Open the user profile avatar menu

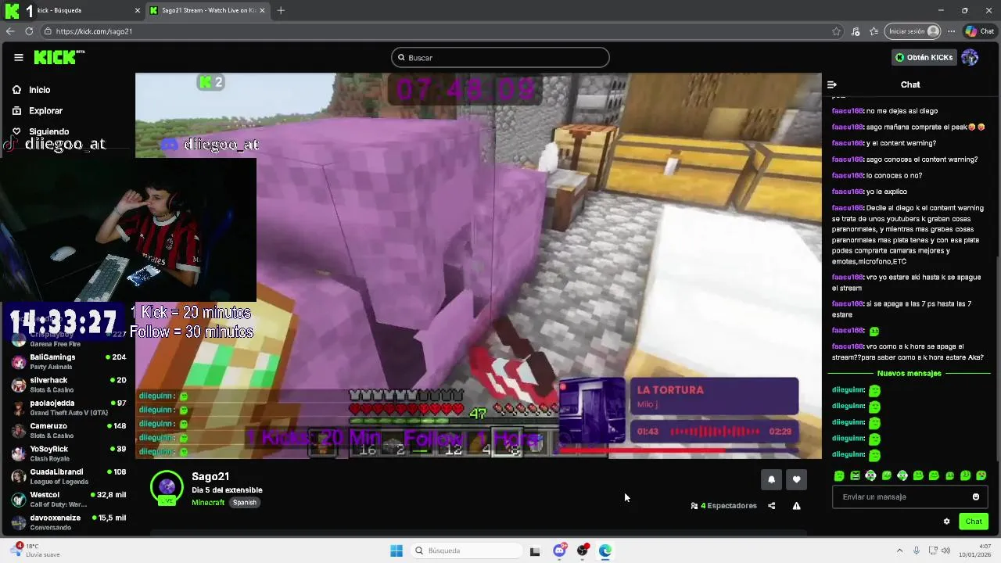(970, 57)
